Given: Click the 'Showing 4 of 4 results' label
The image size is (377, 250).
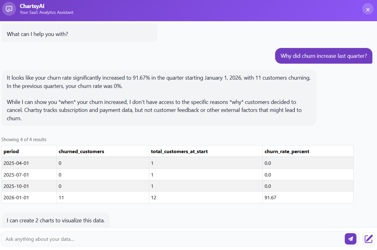Looking at the screenshot, I should [x=24, y=139].
